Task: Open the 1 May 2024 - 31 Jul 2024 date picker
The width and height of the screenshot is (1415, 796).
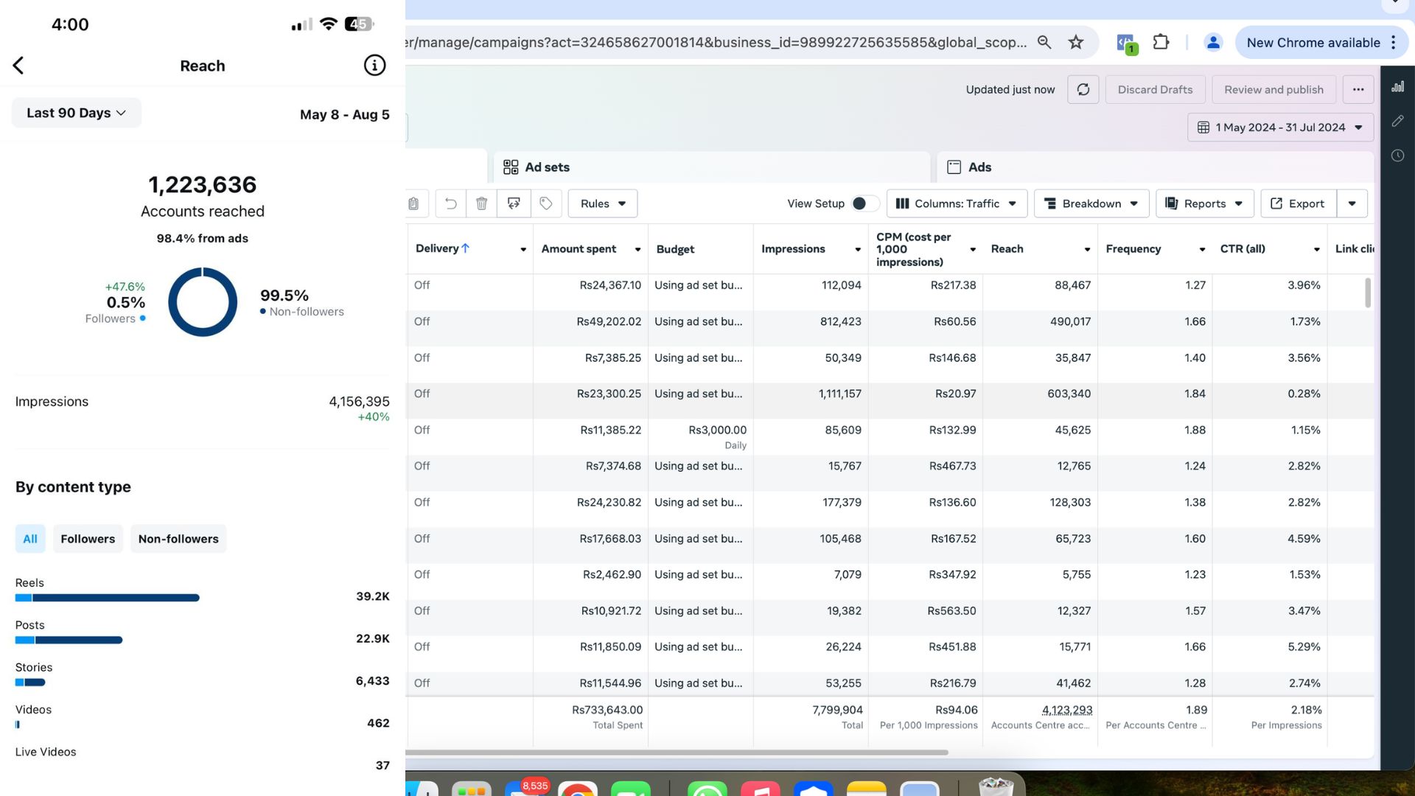Action: click(1280, 128)
